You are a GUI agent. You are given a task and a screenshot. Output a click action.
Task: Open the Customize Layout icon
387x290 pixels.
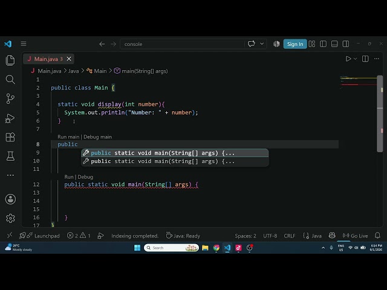click(x=312, y=44)
